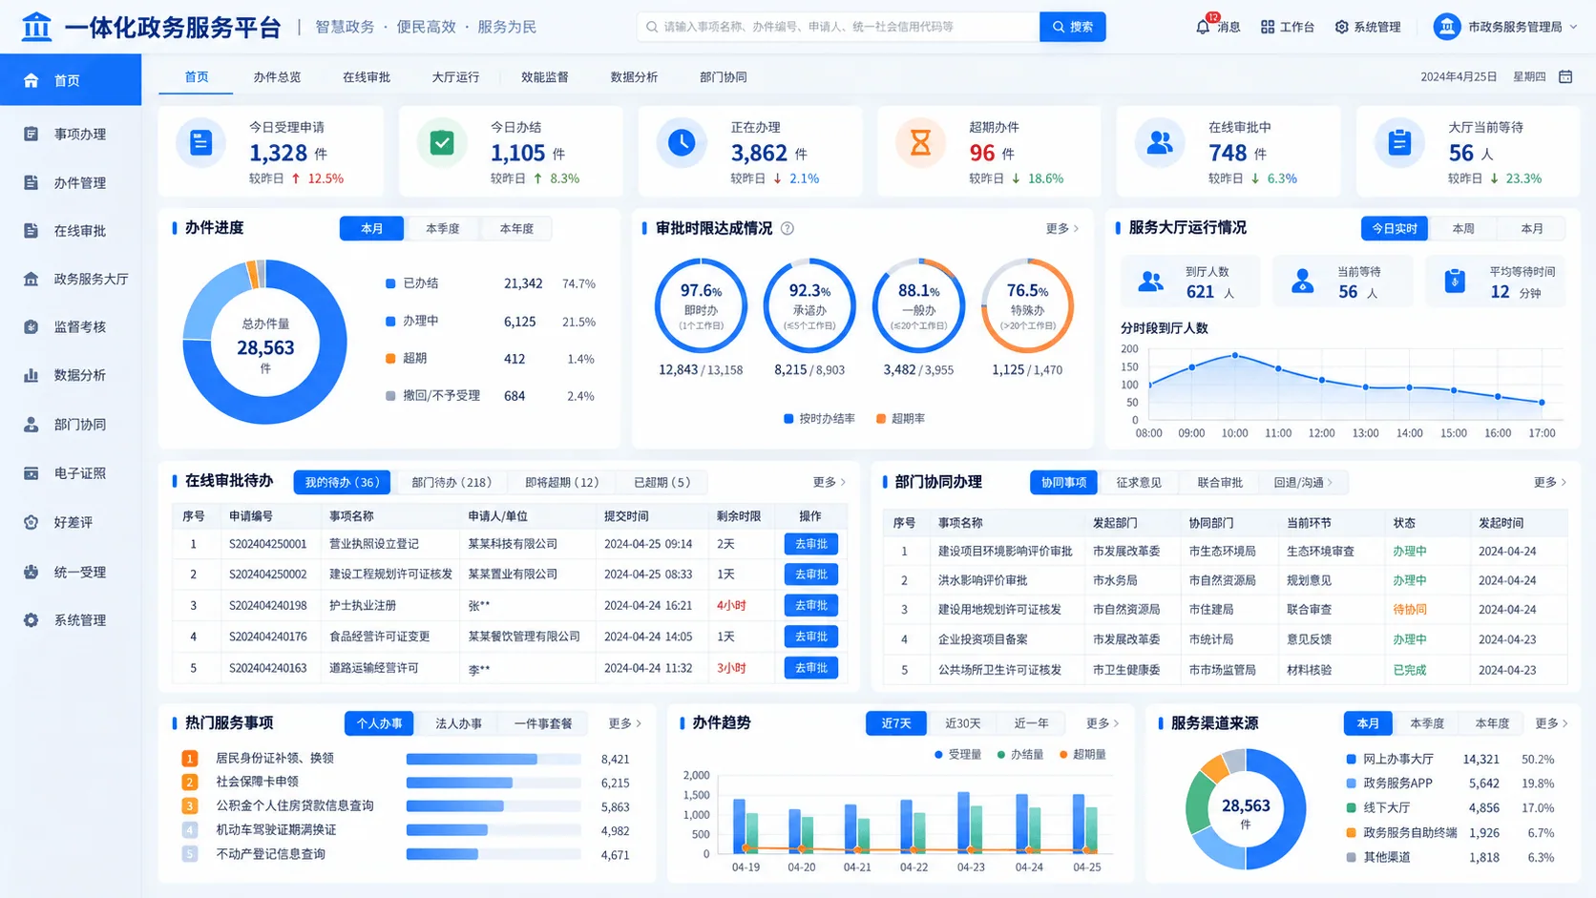This screenshot has width=1596, height=898.
Task: Click the 首页 home icon in sidebar
Action: [31, 80]
